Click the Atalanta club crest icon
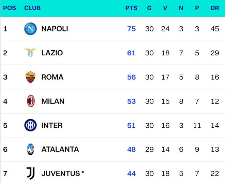Viewport: 225px width, 183px height. [x=30, y=149]
